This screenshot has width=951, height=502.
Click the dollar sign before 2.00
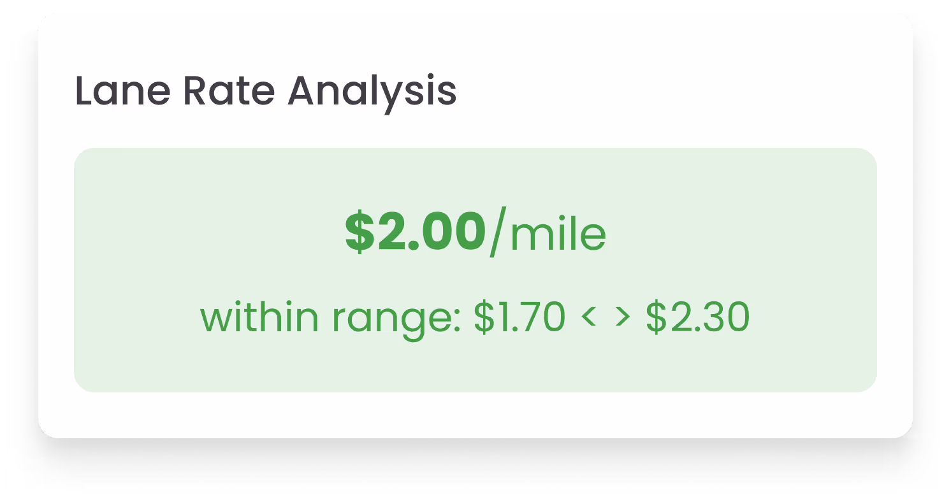pos(359,233)
